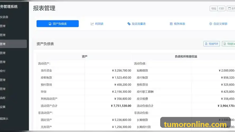Select the 其他流动资产 row label
The height and width of the screenshot is (132, 235).
49,99
